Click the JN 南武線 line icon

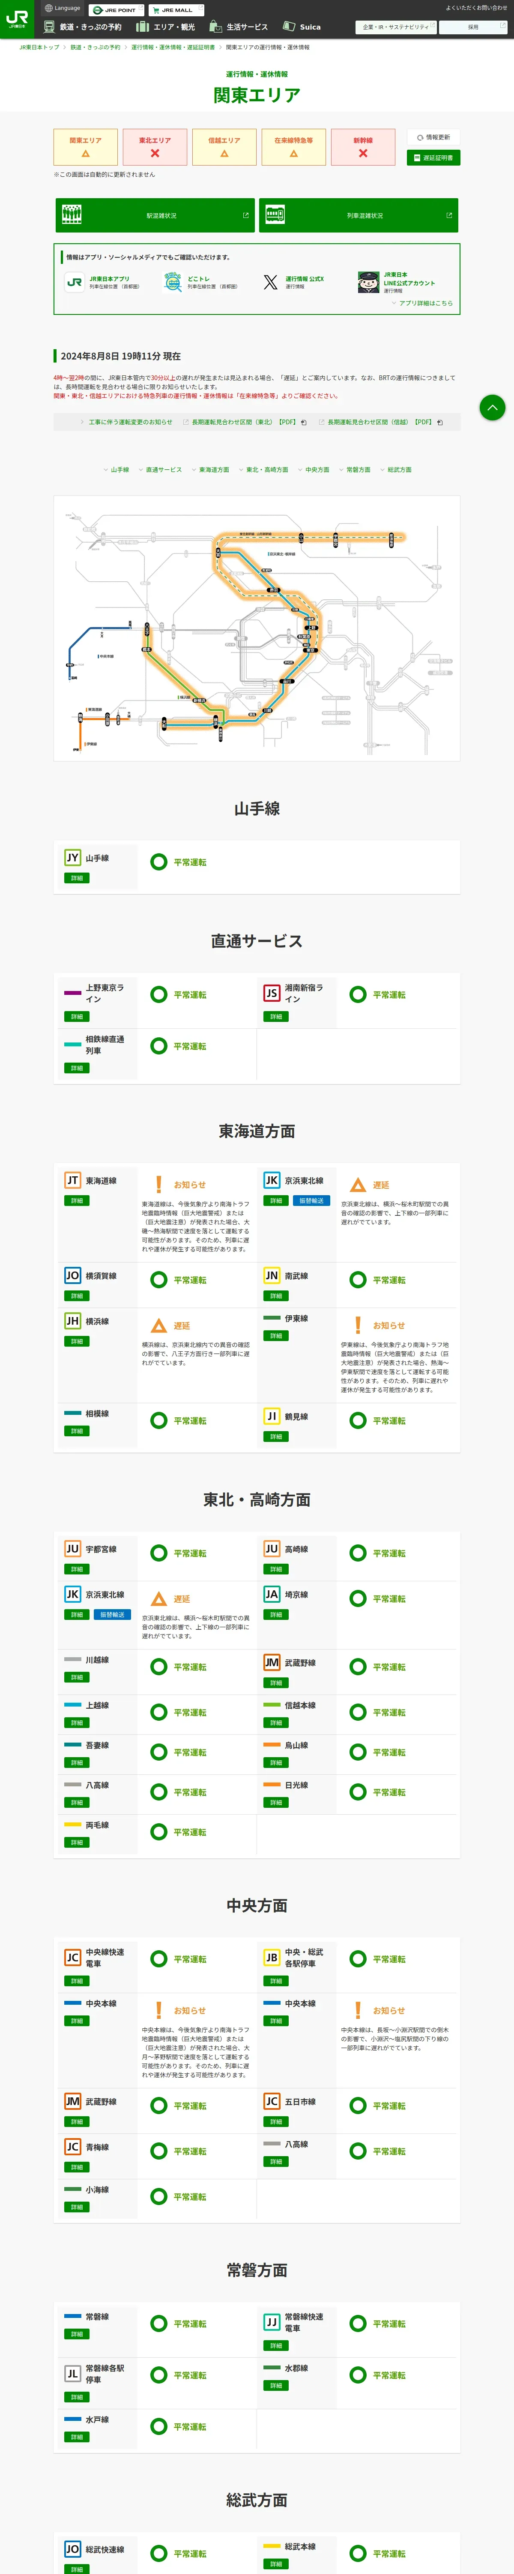click(272, 1275)
